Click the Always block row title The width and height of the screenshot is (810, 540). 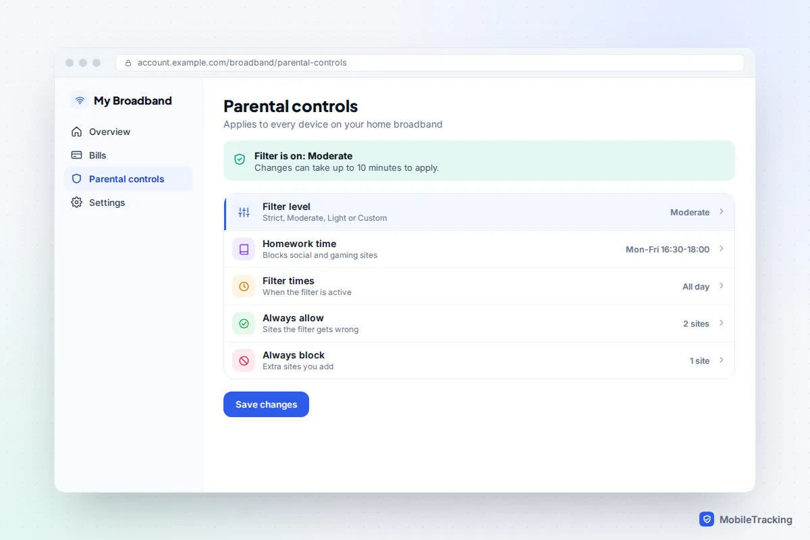click(x=294, y=355)
